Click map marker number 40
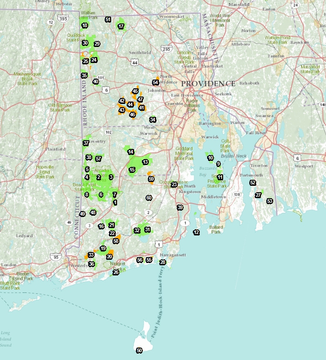Viewport: 326px width, 360px height. [x=96, y=81]
